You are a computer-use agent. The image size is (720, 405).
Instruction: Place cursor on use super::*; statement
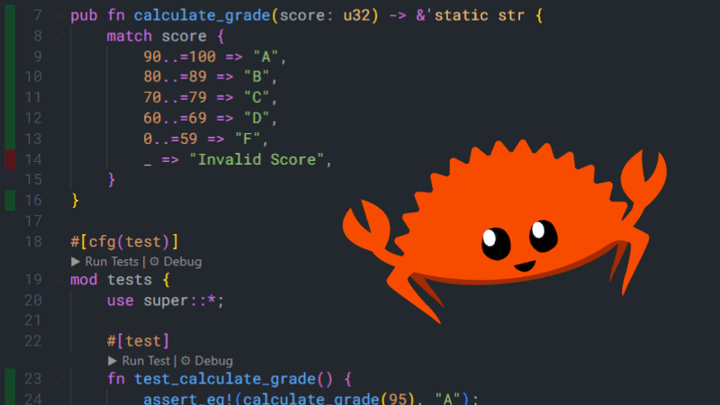(165, 300)
